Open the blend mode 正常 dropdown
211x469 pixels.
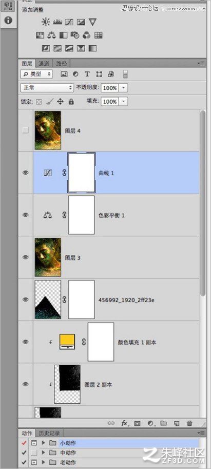pyautogui.click(x=47, y=88)
